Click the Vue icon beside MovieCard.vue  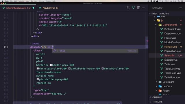coord(162,42)
